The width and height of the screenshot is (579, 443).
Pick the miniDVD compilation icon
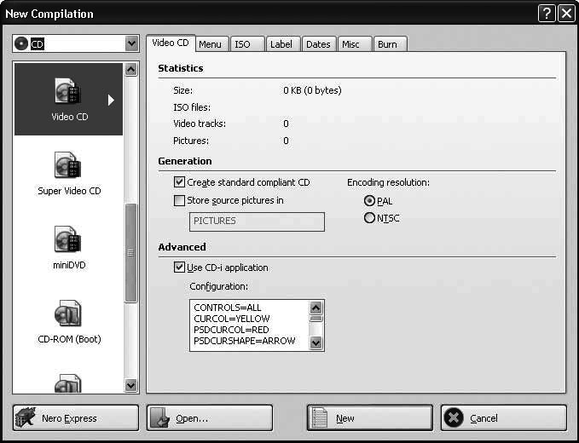(68, 239)
